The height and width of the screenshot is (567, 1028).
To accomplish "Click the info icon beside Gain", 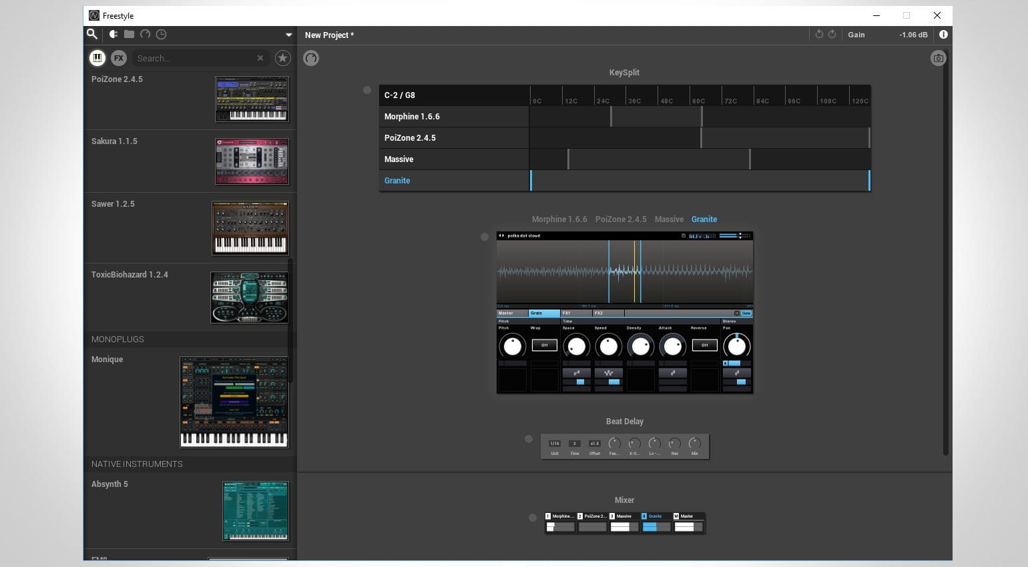I will click(x=943, y=35).
